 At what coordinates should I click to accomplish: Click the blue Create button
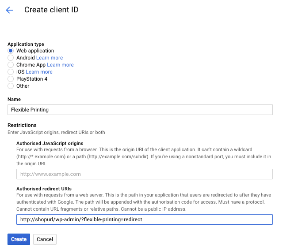click(19, 239)
